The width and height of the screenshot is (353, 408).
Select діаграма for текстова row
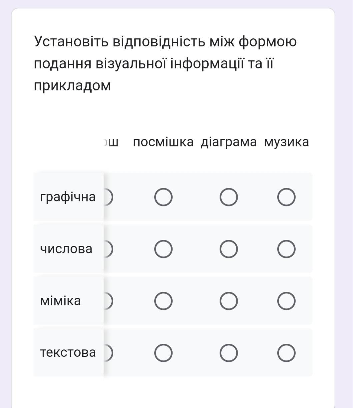[x=229, y=353]
